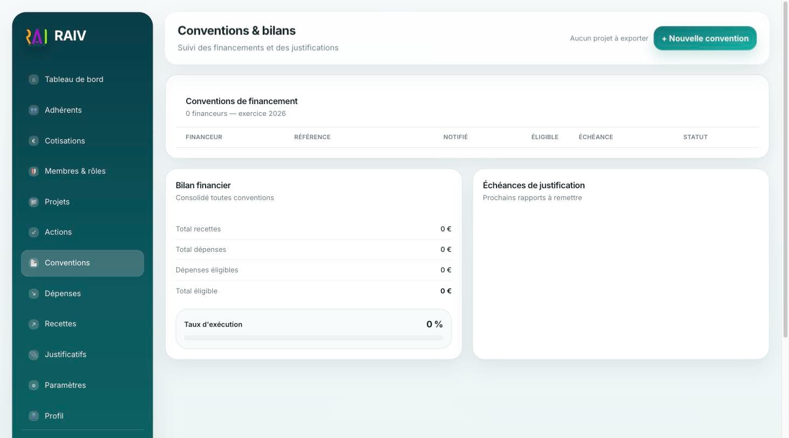
Task: Click the FINANCEUR column header
Action: (204, 137)
